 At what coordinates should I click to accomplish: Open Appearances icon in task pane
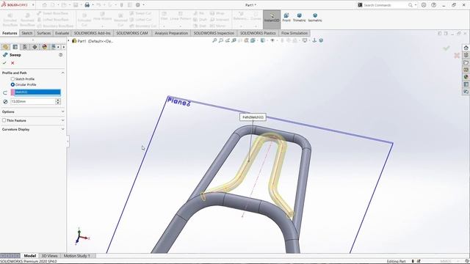click(x=466, y=77)
